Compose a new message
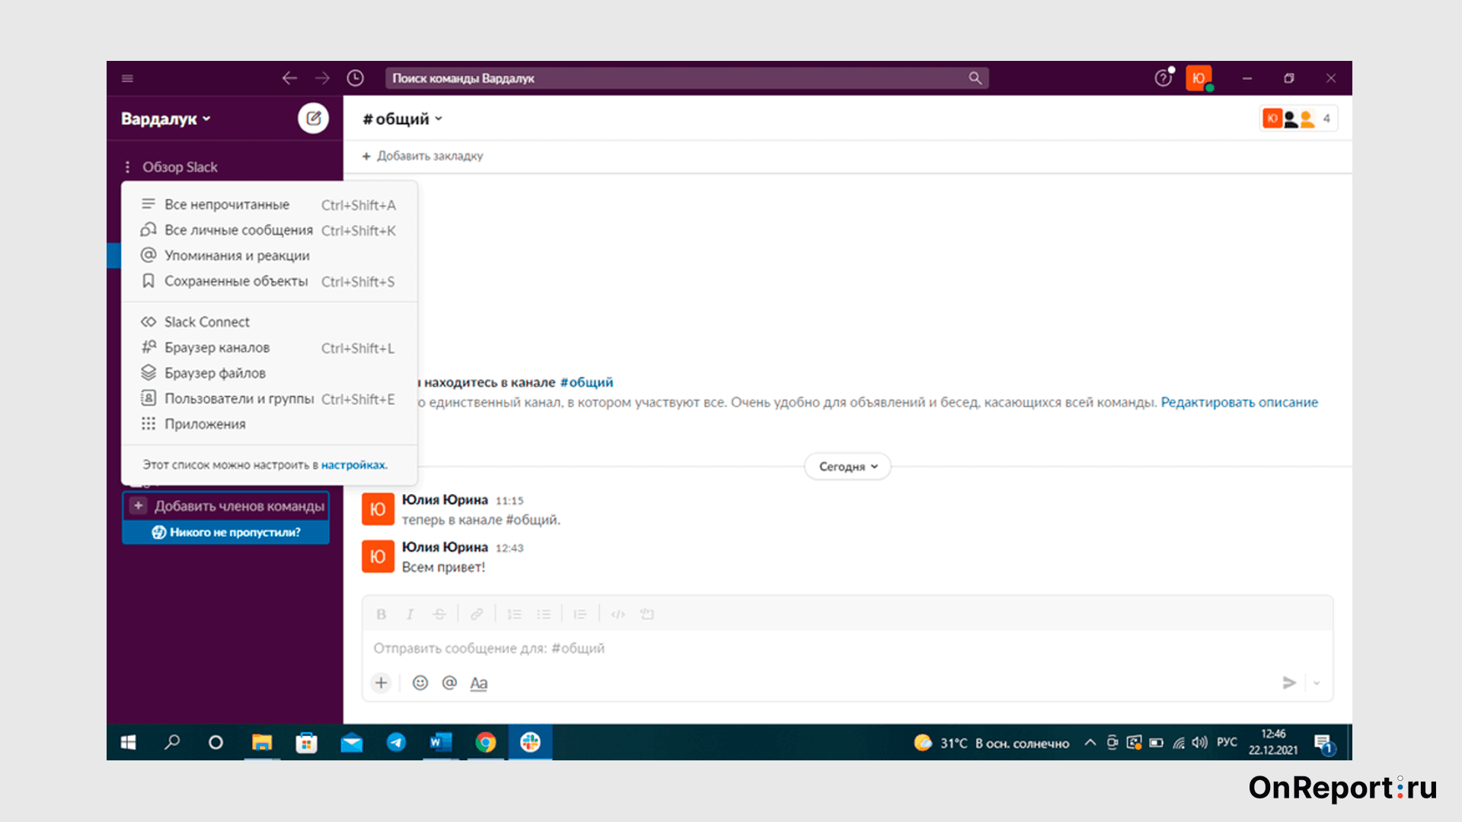 (313, 118)
